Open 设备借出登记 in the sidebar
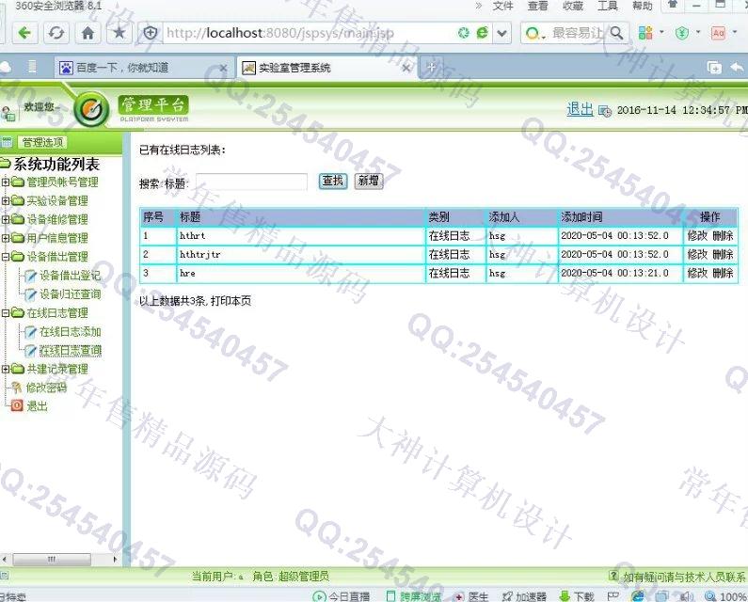This screenshot has width=748, height=602. point(70,276)
